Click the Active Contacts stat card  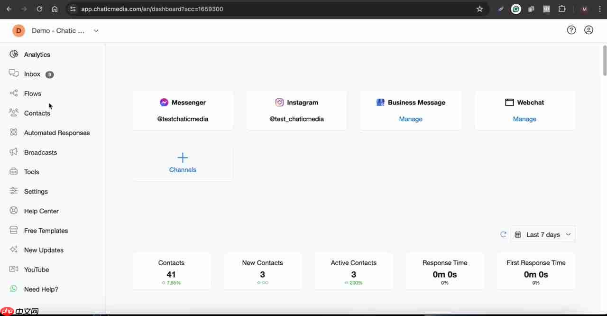click(354, 271)
